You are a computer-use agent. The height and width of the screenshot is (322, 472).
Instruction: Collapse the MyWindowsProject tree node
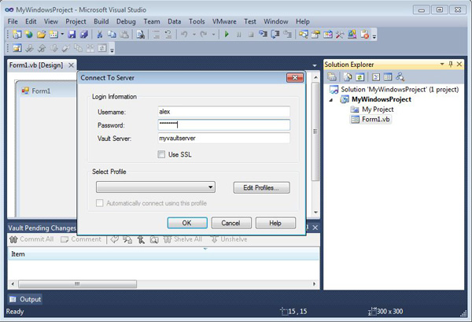[332, 100]
